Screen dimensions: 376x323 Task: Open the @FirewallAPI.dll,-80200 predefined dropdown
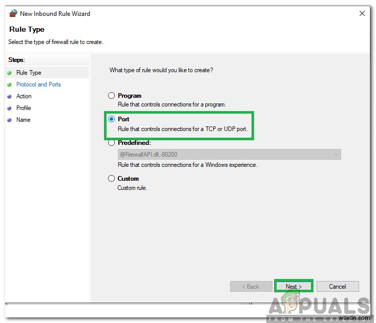229,155
